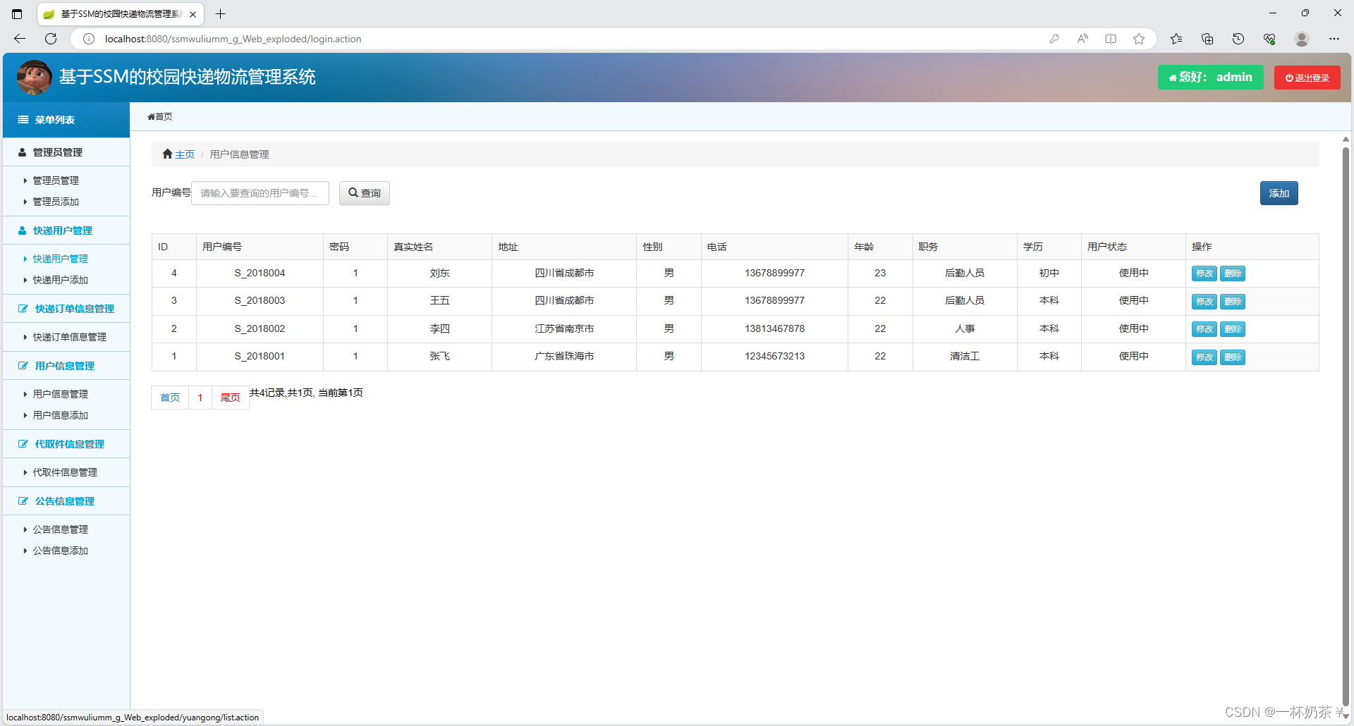The image size is (1354, 726).
Task: Expand the 公告信息管理 menu section
Action: pos(66,501)
